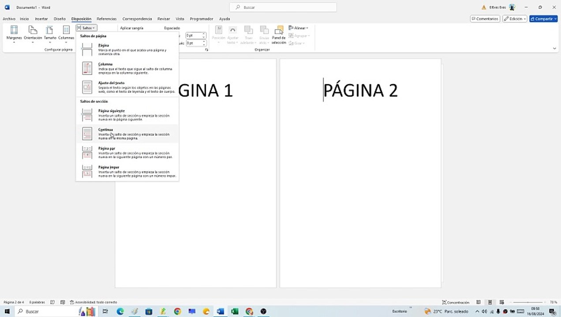Collapse the Saltos breaks dropdown

[x=86, y=28]
